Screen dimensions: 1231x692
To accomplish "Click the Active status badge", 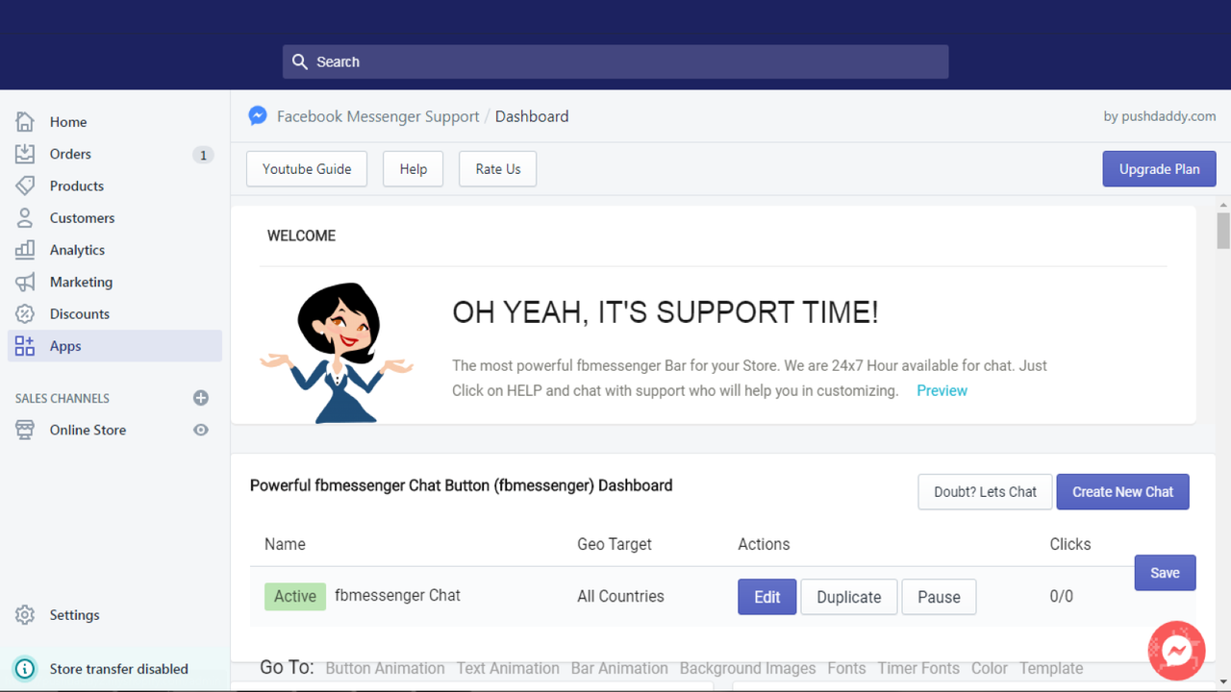I will pyautogui.click(x=295, y=596).
